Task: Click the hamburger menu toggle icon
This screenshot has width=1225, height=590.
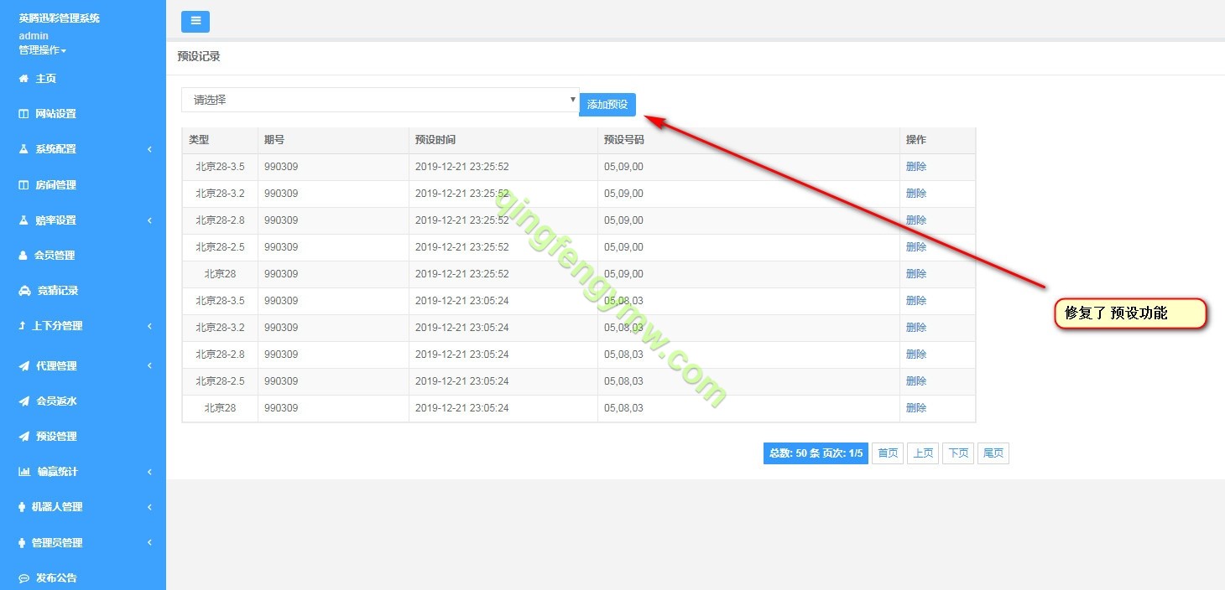Action: point(195,22)
